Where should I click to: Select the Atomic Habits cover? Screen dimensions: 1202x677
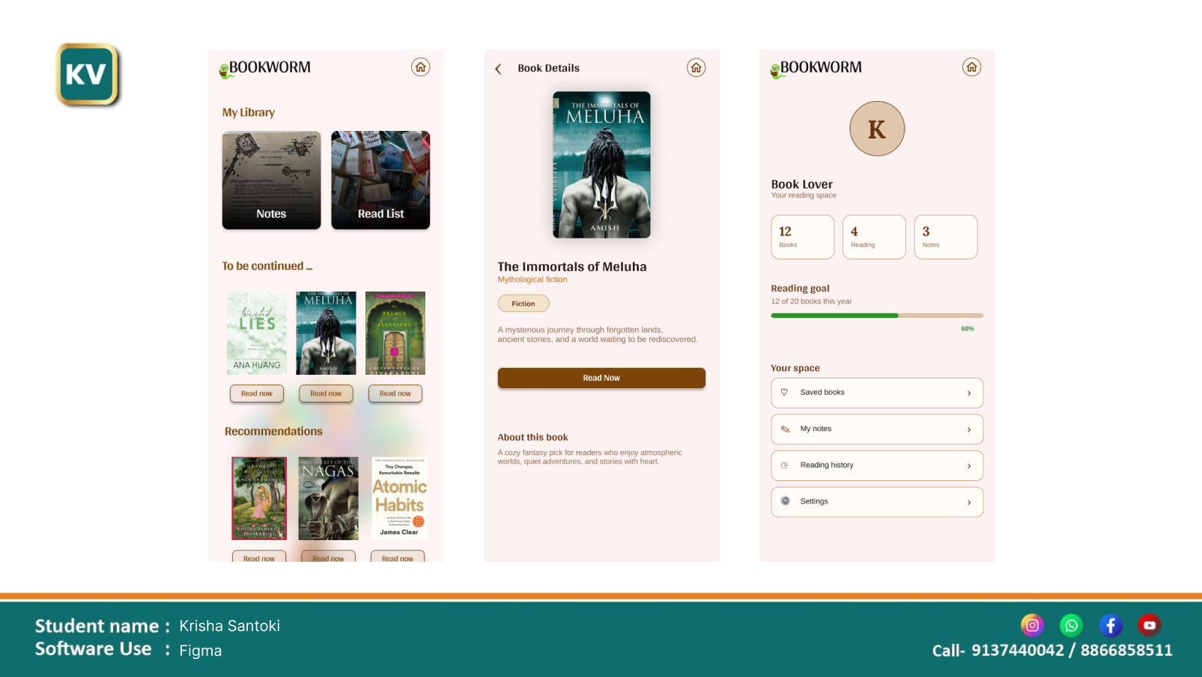point(399,498)
